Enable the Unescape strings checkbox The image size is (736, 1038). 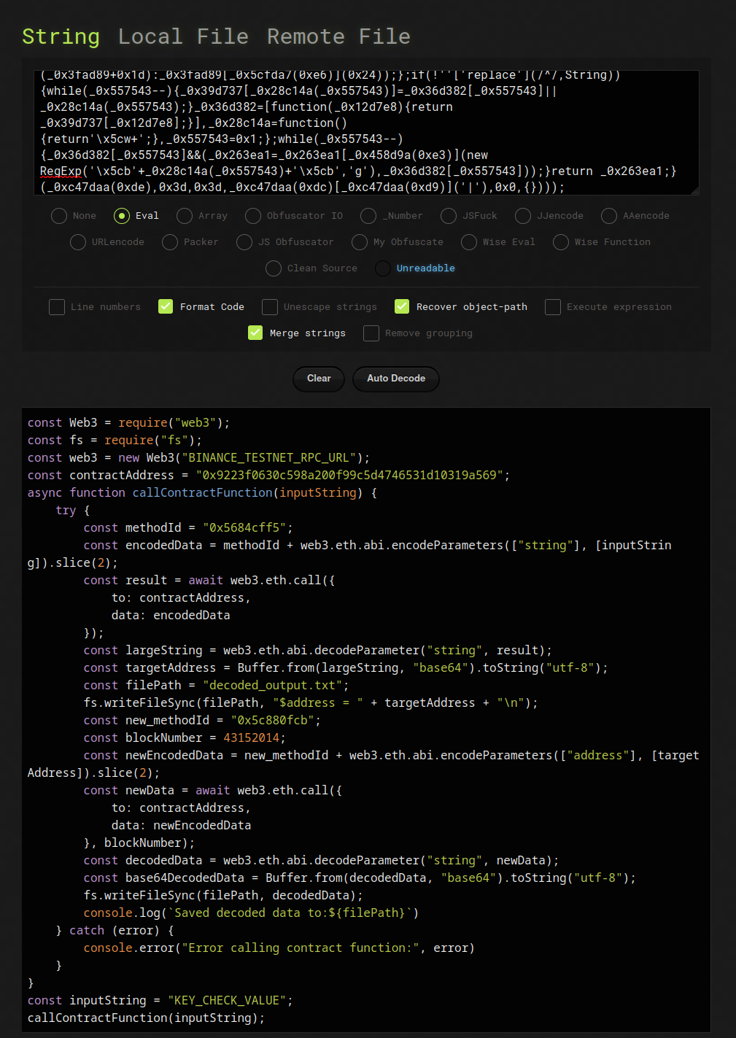(x=270, y=307)
